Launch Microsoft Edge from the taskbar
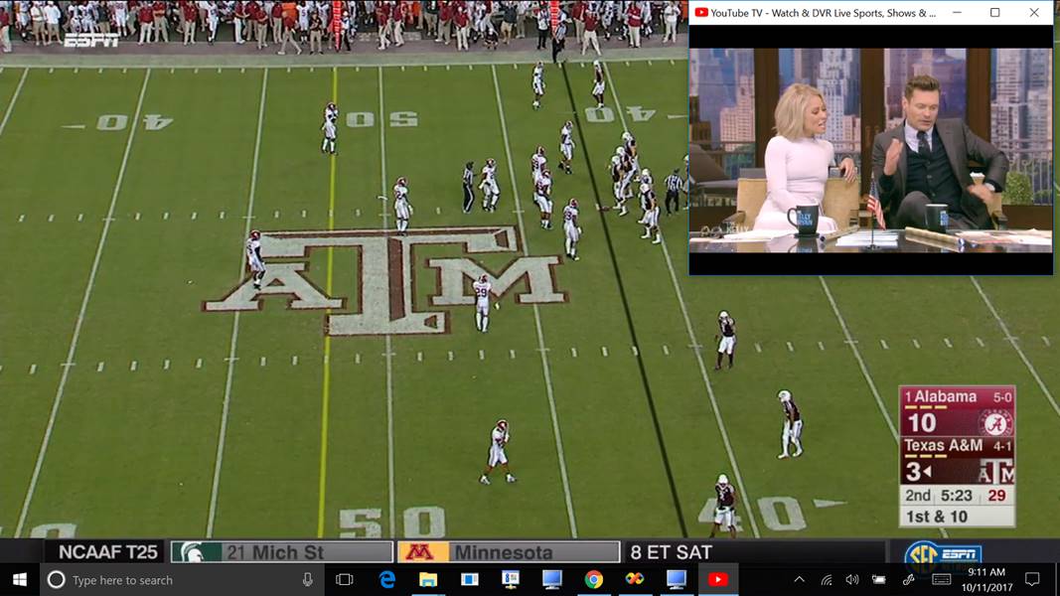1060x596 pixels. [387, 580]
